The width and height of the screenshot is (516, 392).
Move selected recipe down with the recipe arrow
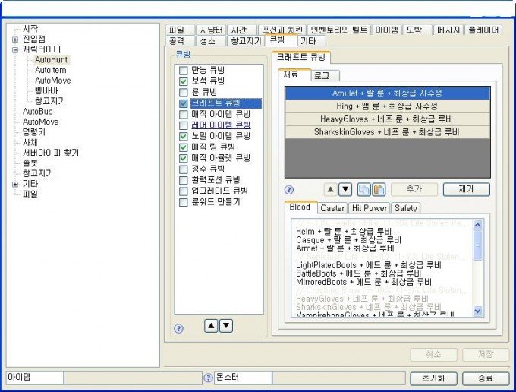[x=345, y=189]
